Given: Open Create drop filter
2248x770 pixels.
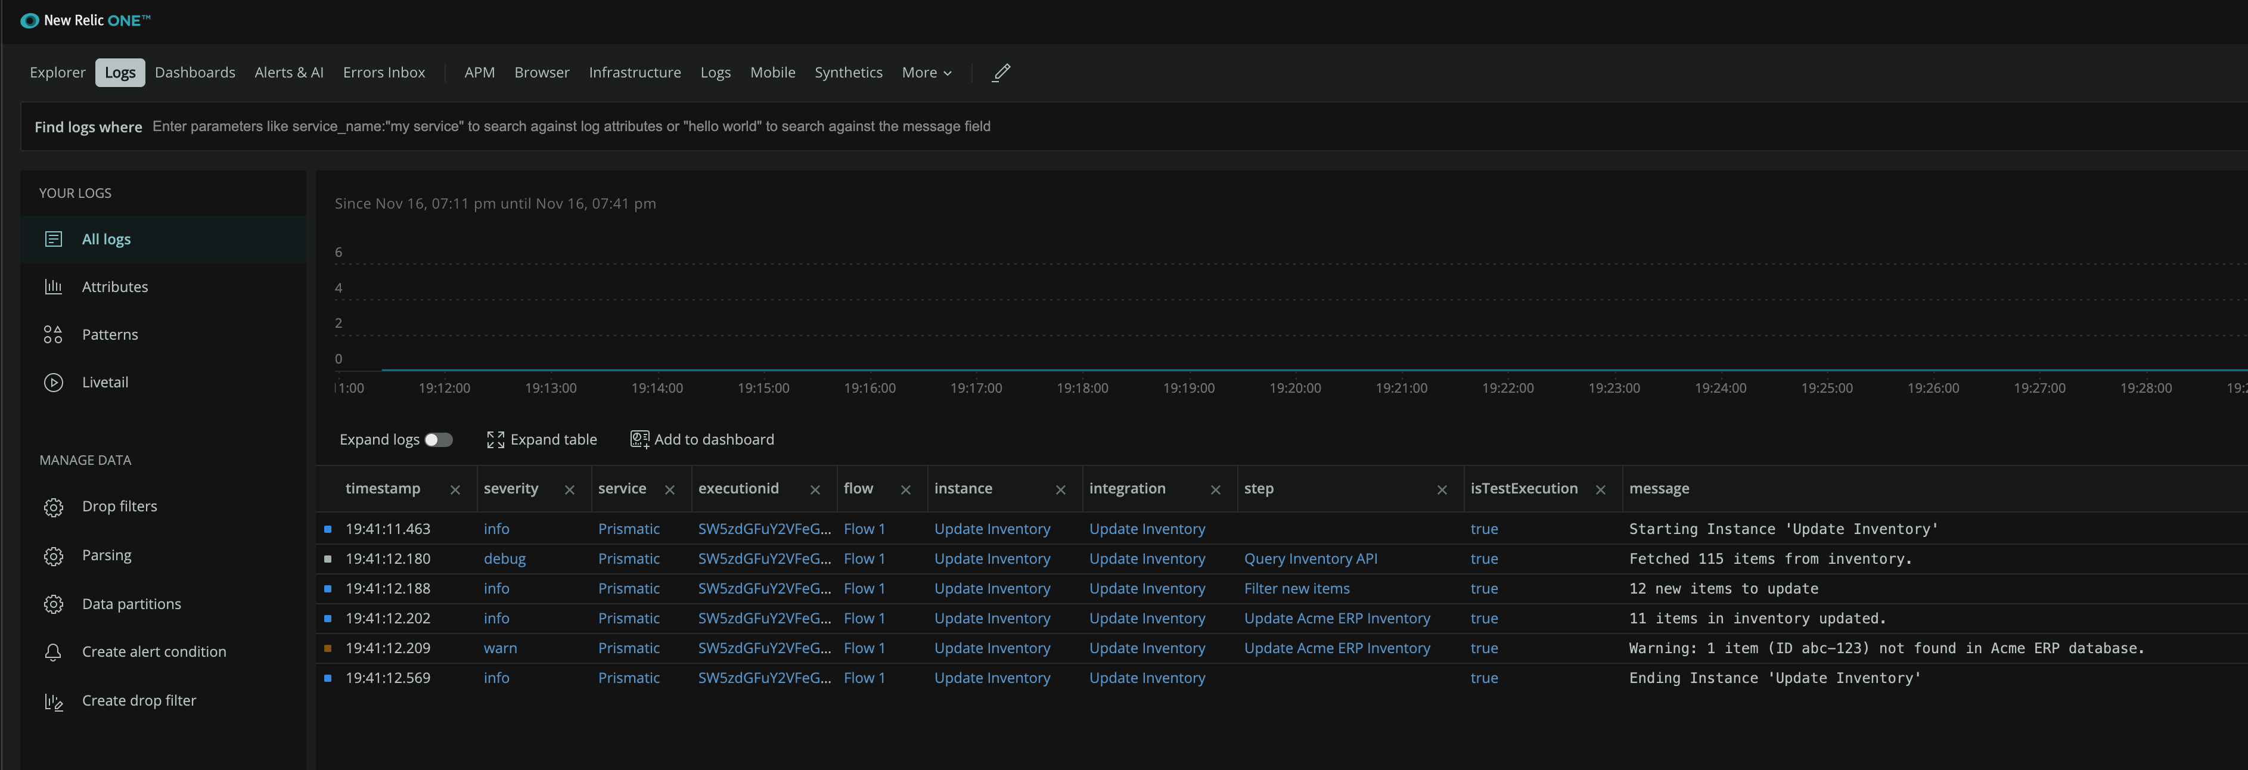Looking at the screenshot, I should coord(139,700).
